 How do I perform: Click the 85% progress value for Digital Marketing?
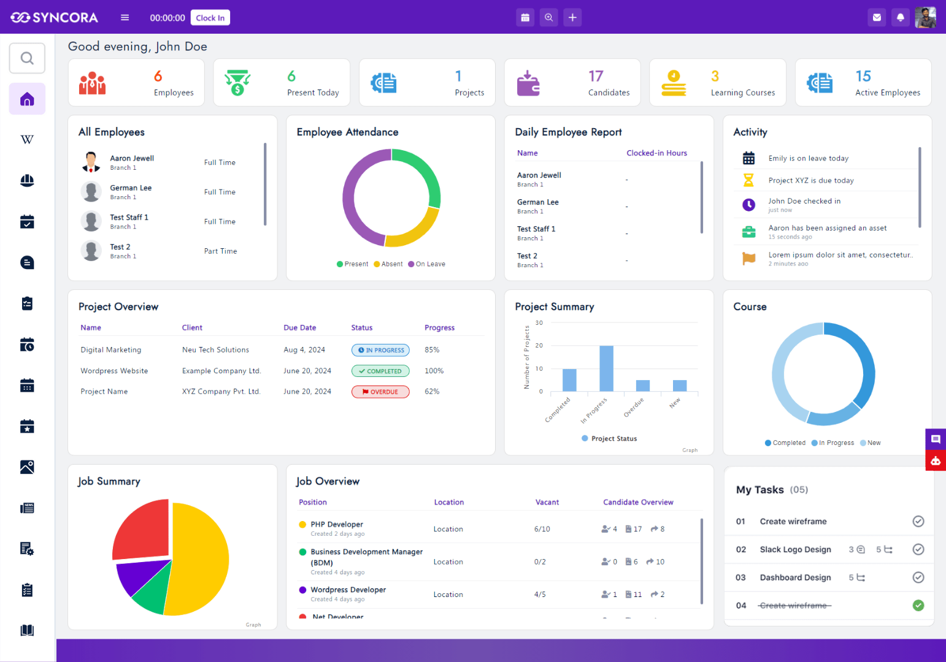tap(432, 349)
